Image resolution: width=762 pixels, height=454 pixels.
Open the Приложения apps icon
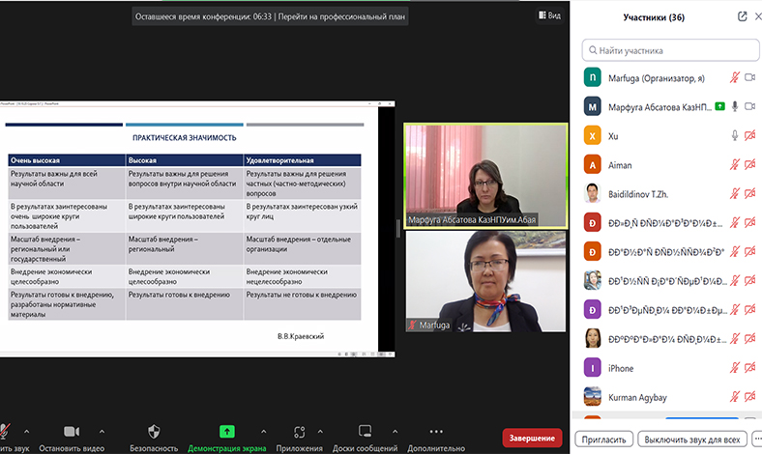pyautogui.click(x=299, y=431)
